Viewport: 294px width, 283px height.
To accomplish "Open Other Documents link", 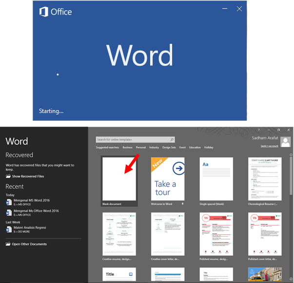I will (29, 244).
